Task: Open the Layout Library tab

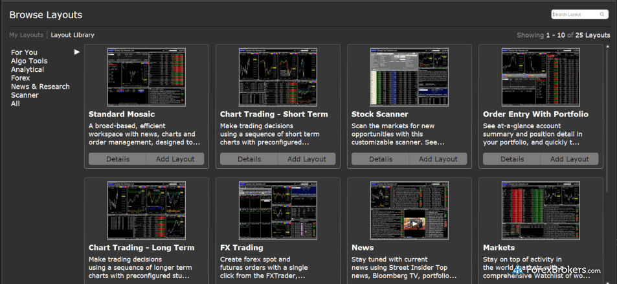Action: point(73,35)
